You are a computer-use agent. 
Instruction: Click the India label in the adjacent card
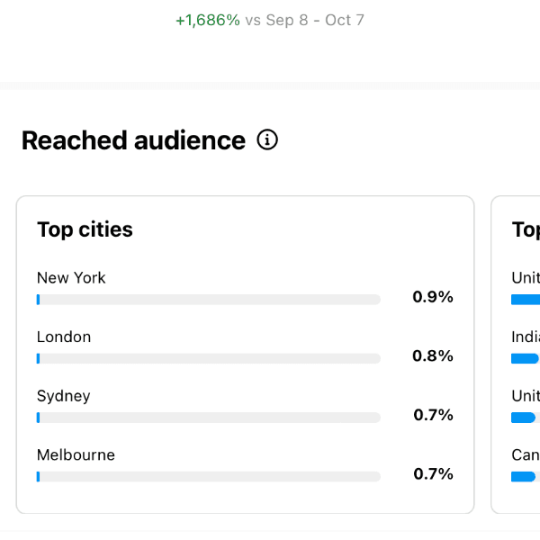coord(526,337)
